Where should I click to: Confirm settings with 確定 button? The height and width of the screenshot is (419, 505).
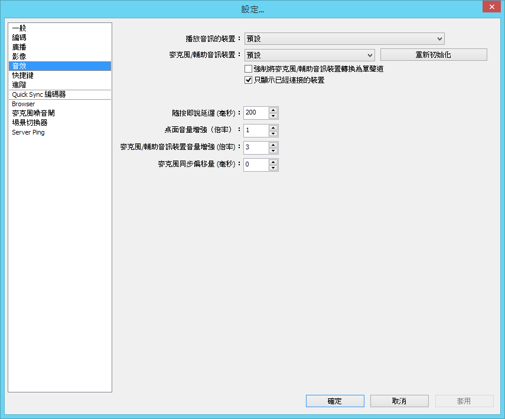pyautogui.click(x=335, y=401)
